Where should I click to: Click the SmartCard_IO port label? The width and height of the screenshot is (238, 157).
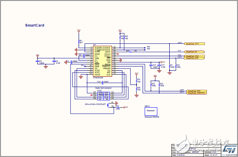(x=194, y=52)
